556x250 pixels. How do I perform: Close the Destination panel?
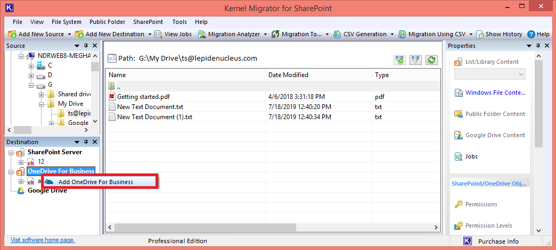click(95, 142)
